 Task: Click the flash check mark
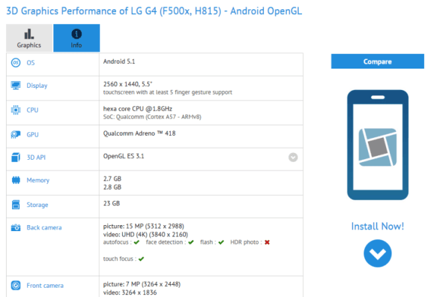tap(221, 242)
